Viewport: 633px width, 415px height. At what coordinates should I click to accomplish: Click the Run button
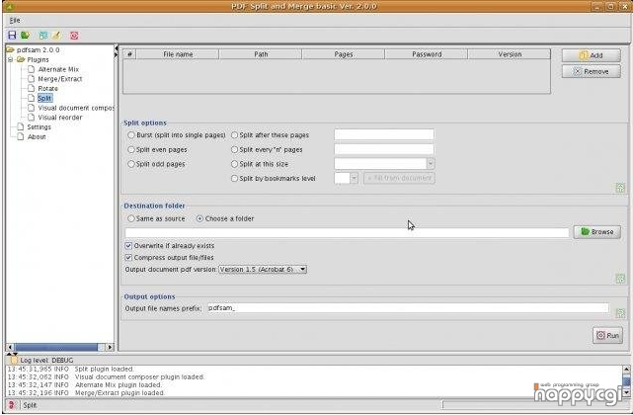[x=607, y=335]
